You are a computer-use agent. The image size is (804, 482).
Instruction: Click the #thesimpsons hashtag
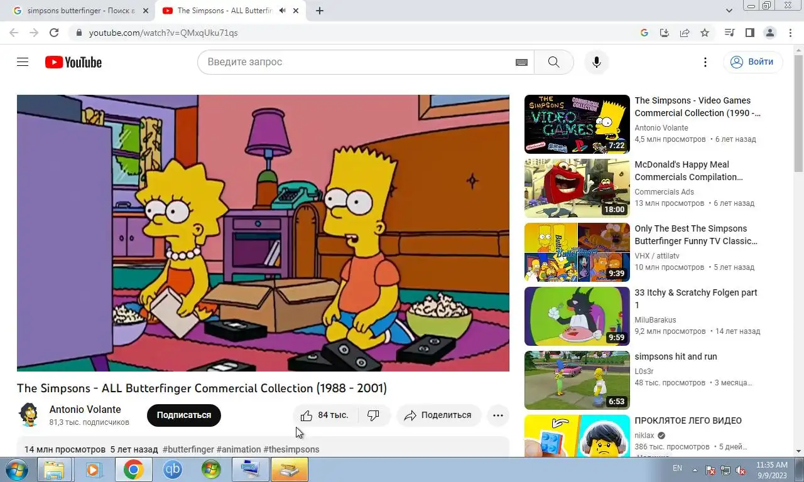point(291,449)
